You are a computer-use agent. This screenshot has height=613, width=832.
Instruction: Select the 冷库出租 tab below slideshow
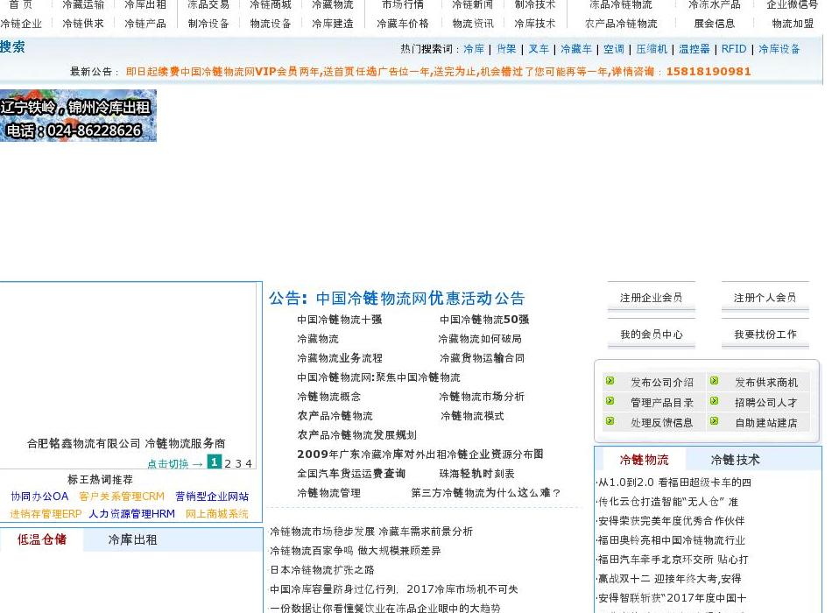132,539
